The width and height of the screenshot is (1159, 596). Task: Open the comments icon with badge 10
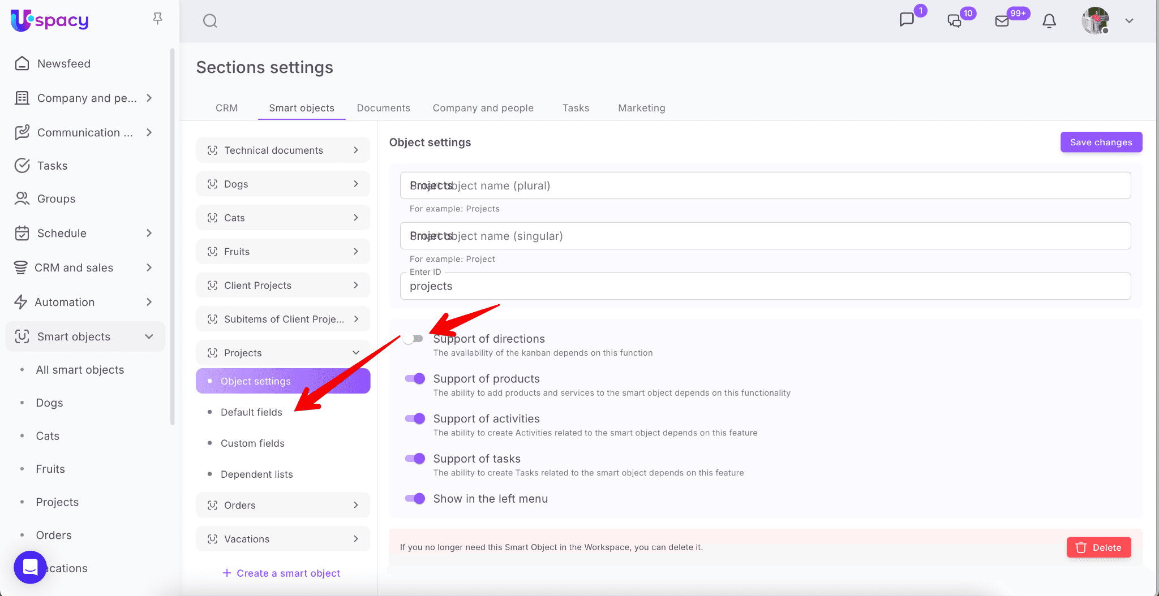(x=954, y=21)
